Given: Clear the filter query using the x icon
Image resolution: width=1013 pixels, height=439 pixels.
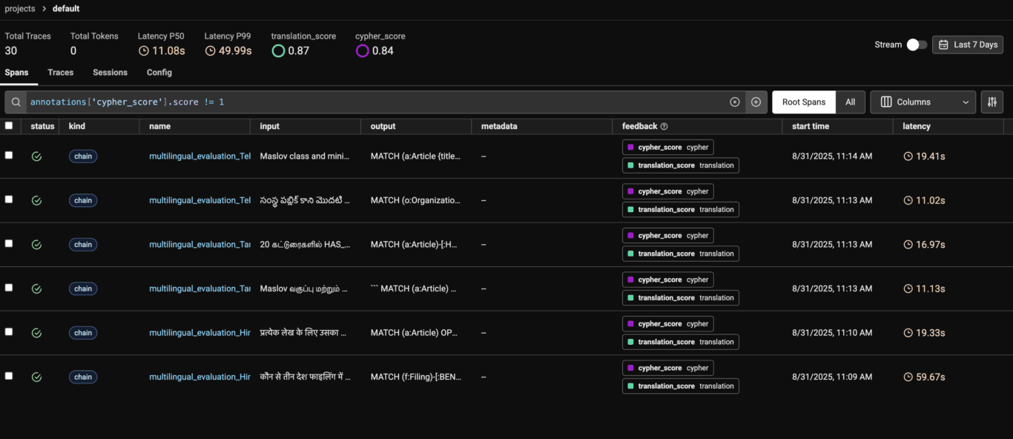Looking at the screenshot, I should click(x=735, y=102).
